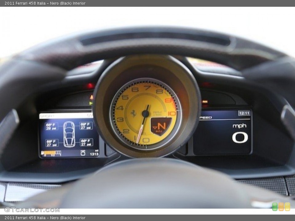295x221 pixels.
Task: Click the number 7 on the tachometer
Action: 147,88
